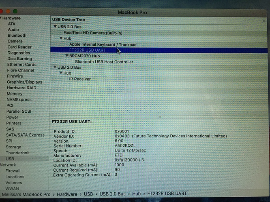The height and width of the screenshot is (202, 270).
Task: Click the USB Device Tree column header
Action: [x=69, y=19]
